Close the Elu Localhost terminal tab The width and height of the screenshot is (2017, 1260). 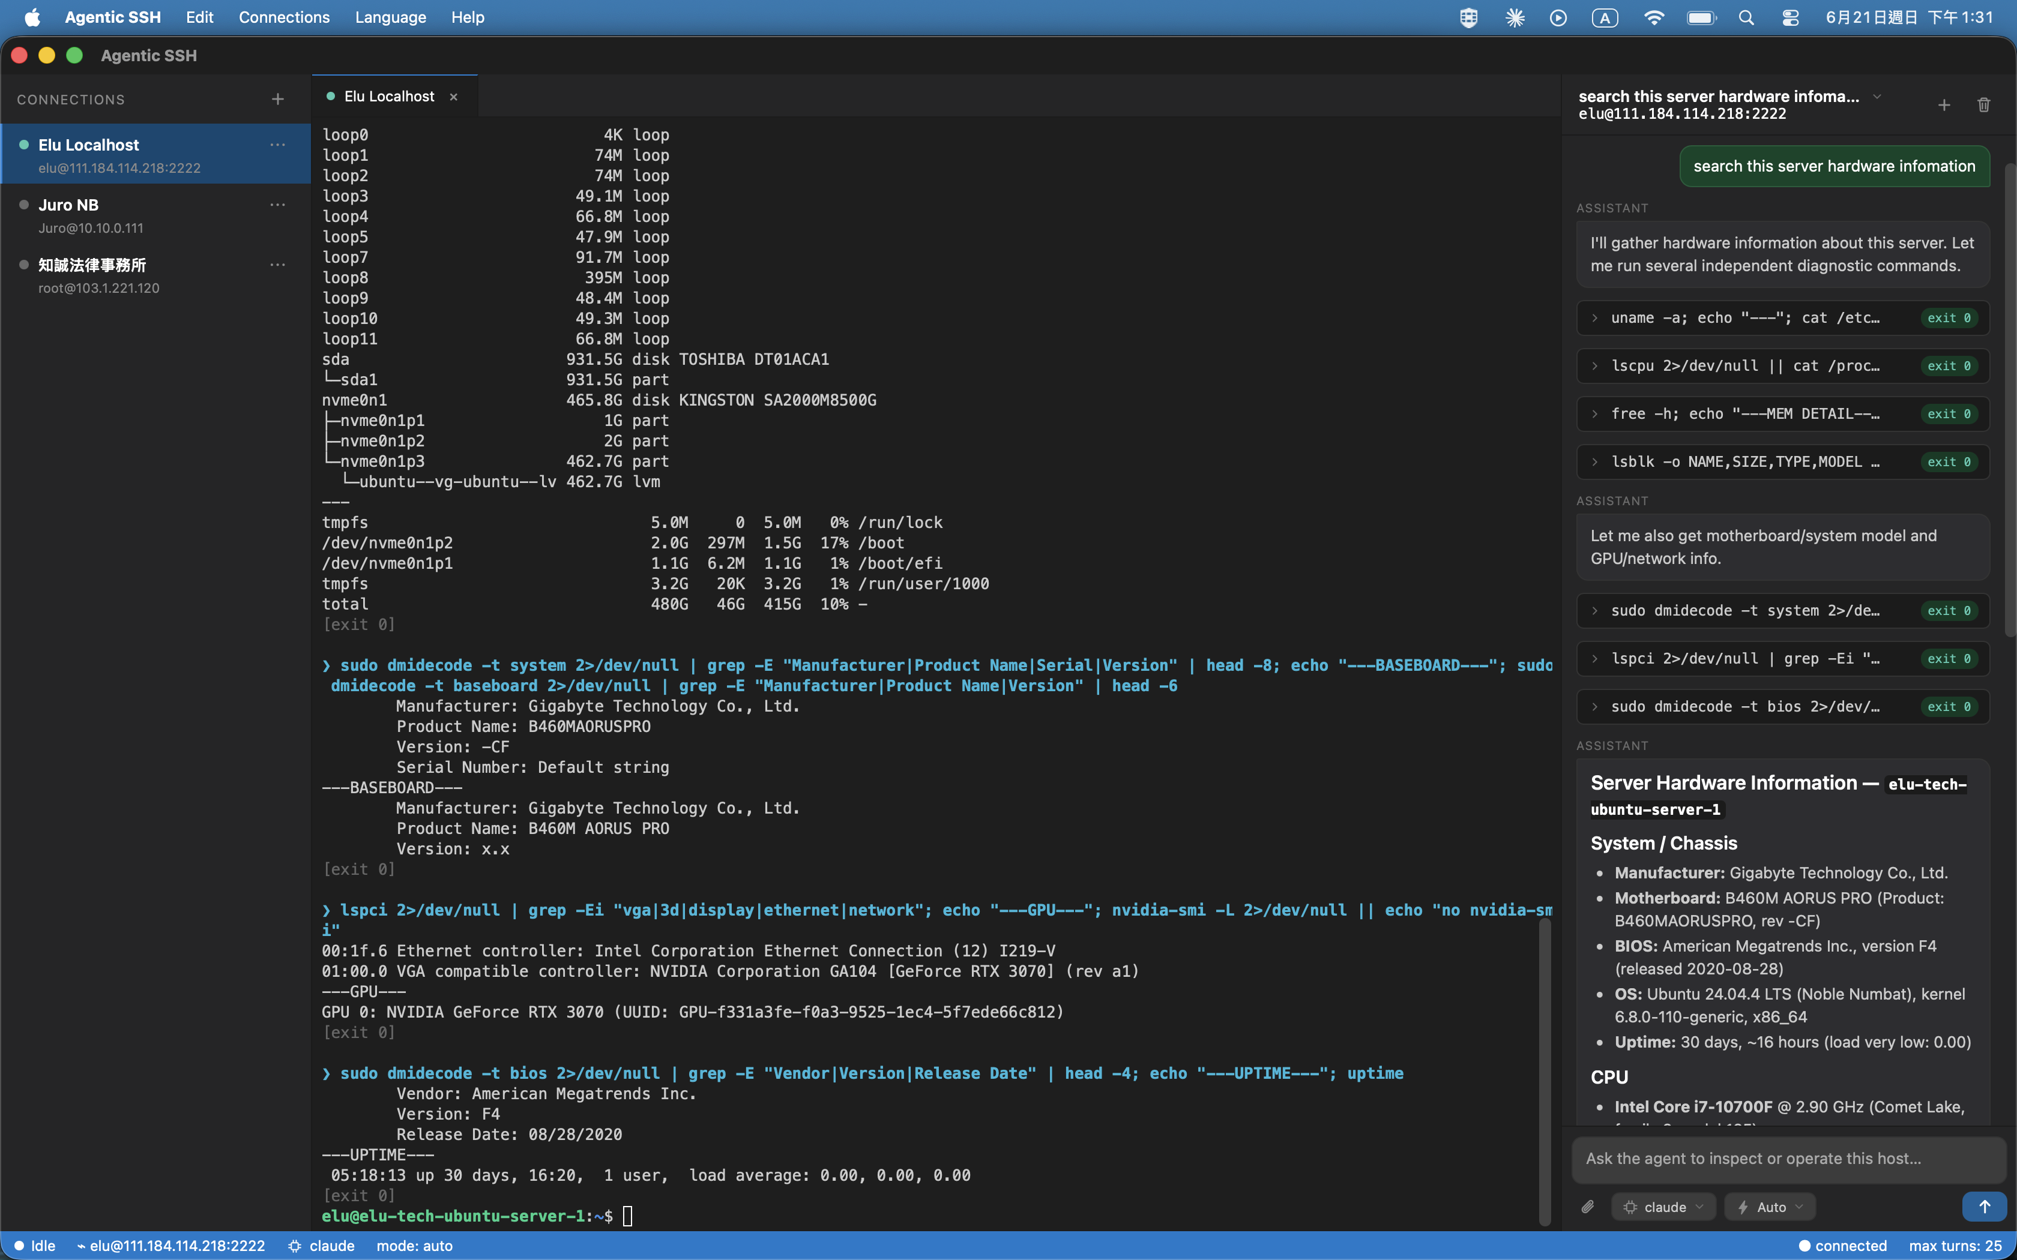pyautogui.click(x=453, y=97)
